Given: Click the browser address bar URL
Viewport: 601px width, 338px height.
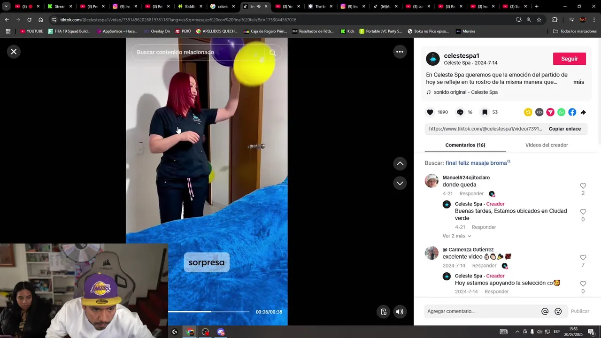Looking at the screenshot, I should click(178, 20).
